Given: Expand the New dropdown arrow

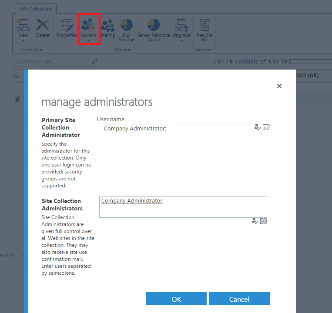Looking at the screenshot, I should (23, 40).
